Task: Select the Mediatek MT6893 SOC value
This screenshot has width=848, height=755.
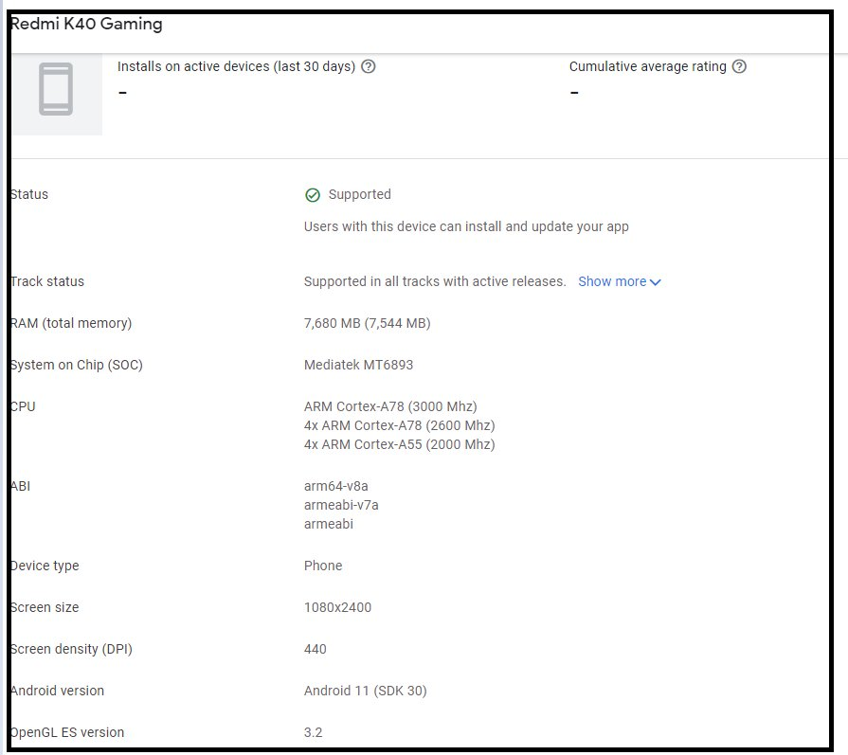Action: [358, 365]
